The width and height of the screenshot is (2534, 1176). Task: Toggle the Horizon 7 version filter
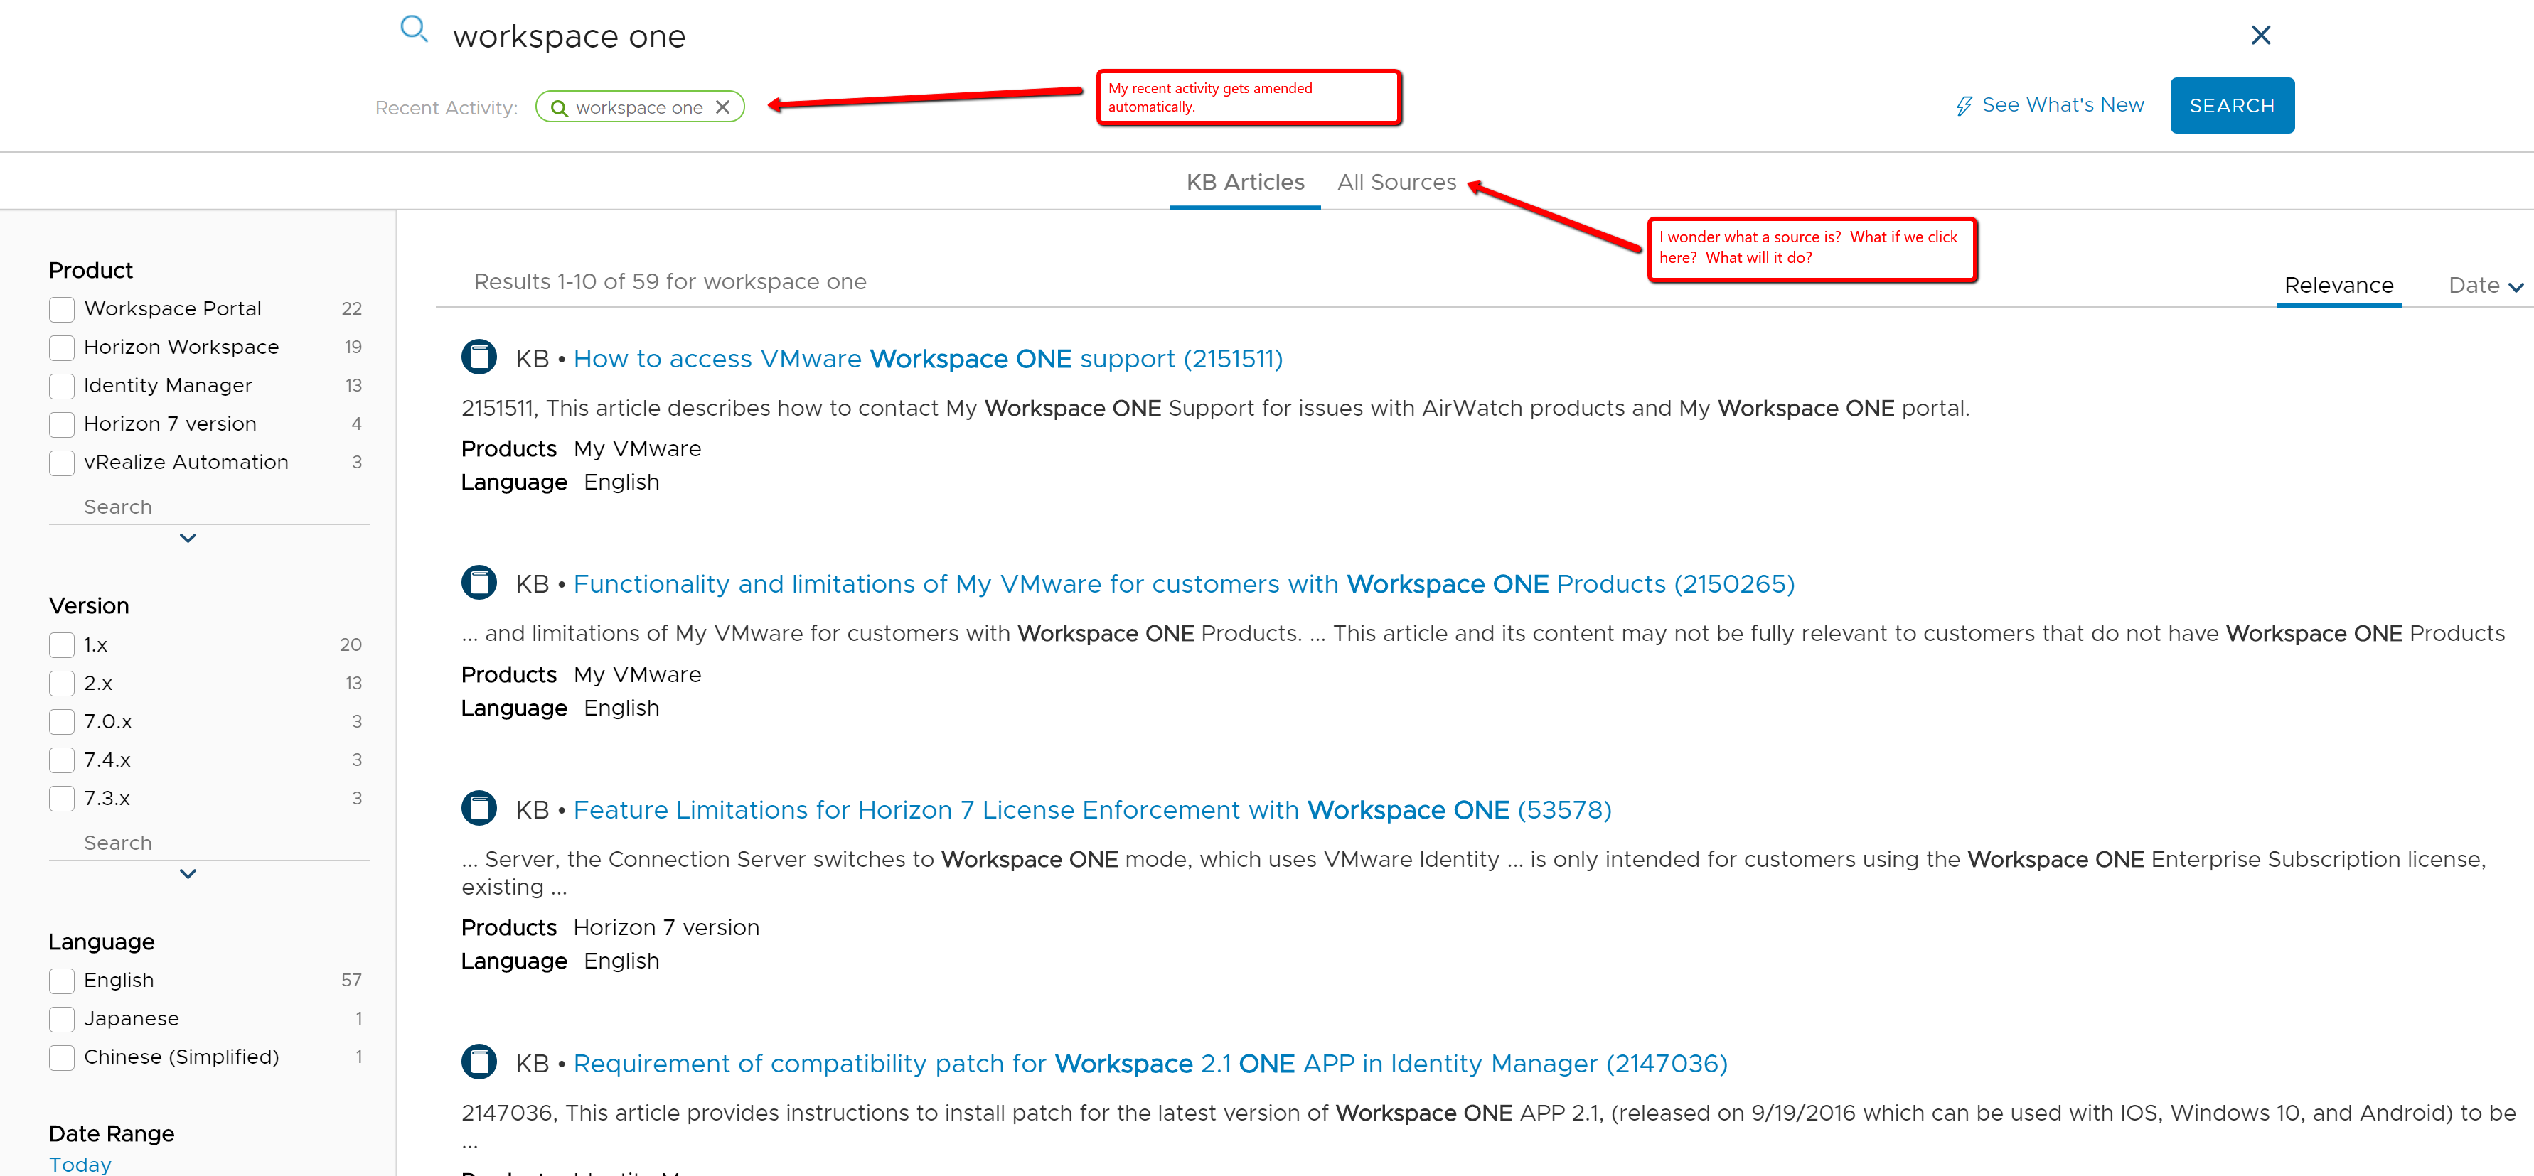tap(62, 425)
